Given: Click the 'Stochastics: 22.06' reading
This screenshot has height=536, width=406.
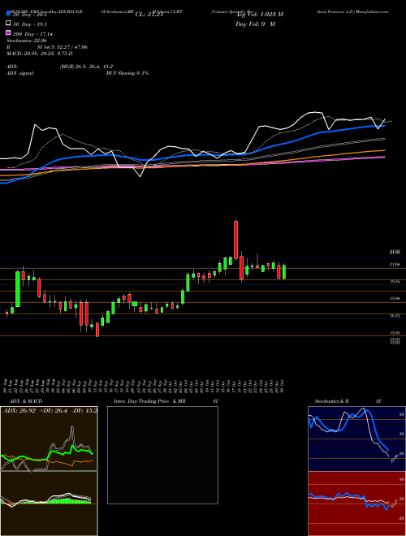Looking at the screenshot, I should (26, 41).
